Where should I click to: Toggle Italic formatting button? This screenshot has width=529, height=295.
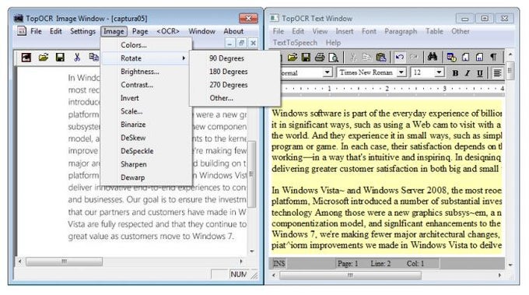click(468, 73)
